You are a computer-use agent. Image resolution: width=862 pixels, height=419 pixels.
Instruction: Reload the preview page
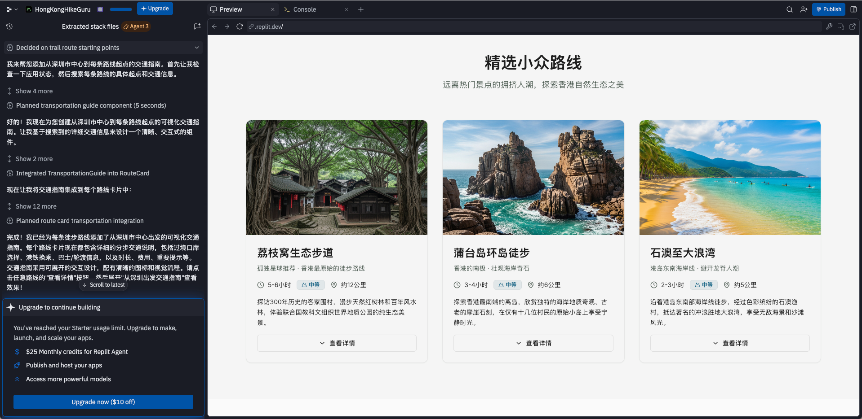240,26
